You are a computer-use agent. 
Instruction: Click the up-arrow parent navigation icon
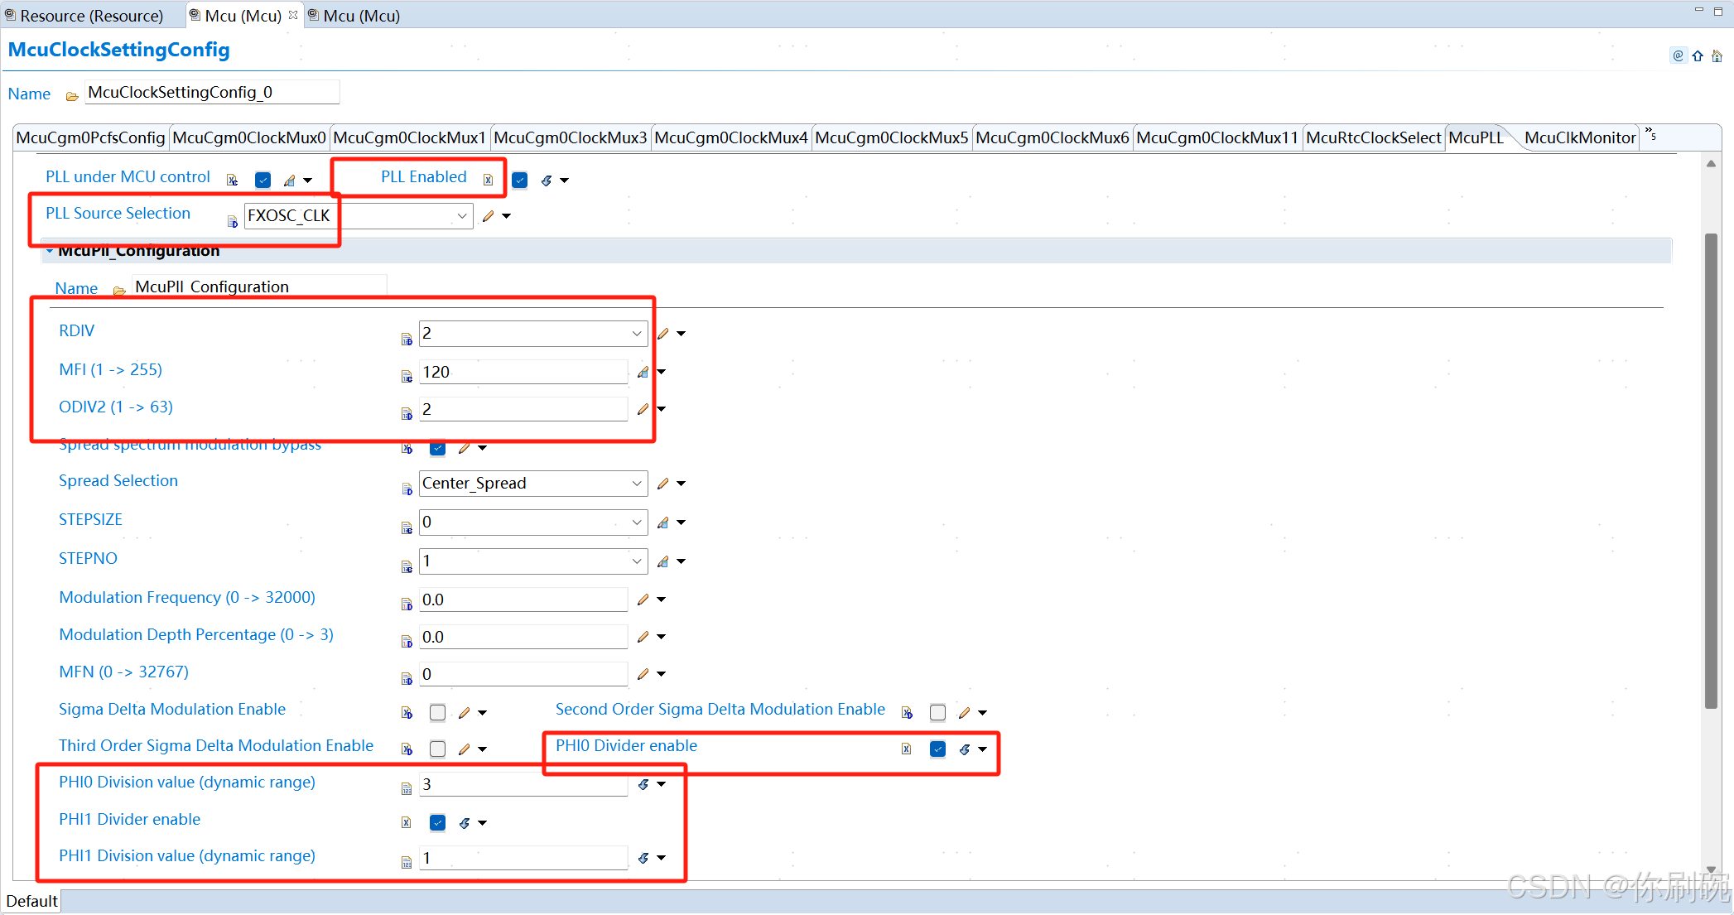coord(1698,56)
